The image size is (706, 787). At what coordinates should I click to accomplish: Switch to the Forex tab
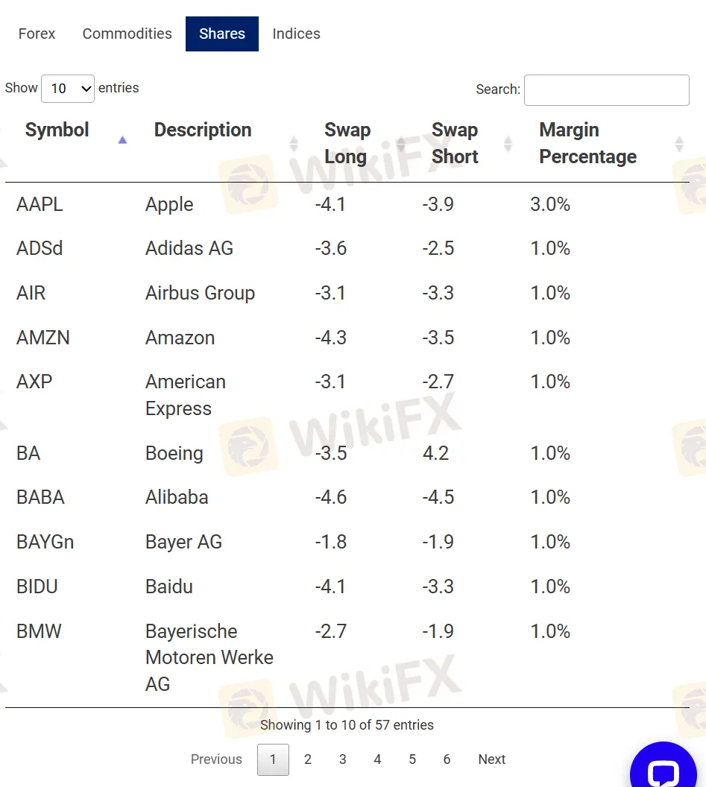tap(37, 34)
